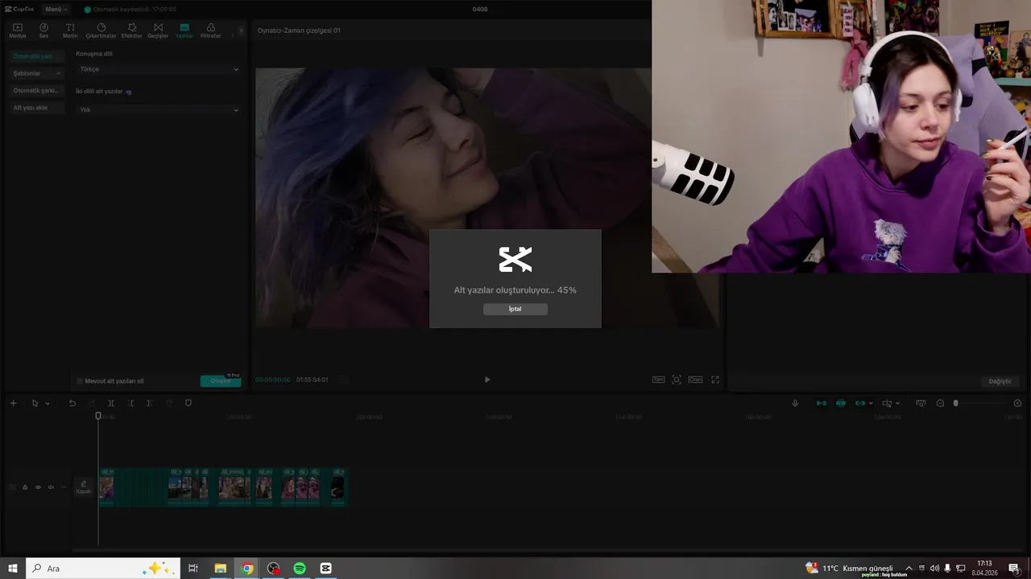1031x579 pixels.
Task: Zoom in the timeline with plus icon
Action: (x=1017, y=403)
